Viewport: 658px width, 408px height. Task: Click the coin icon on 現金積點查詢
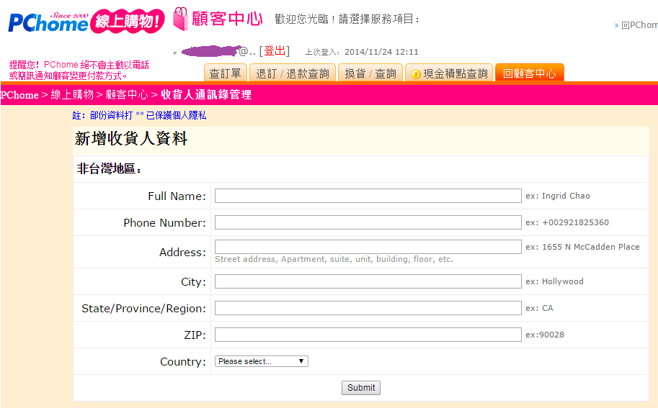coord(416,74)
